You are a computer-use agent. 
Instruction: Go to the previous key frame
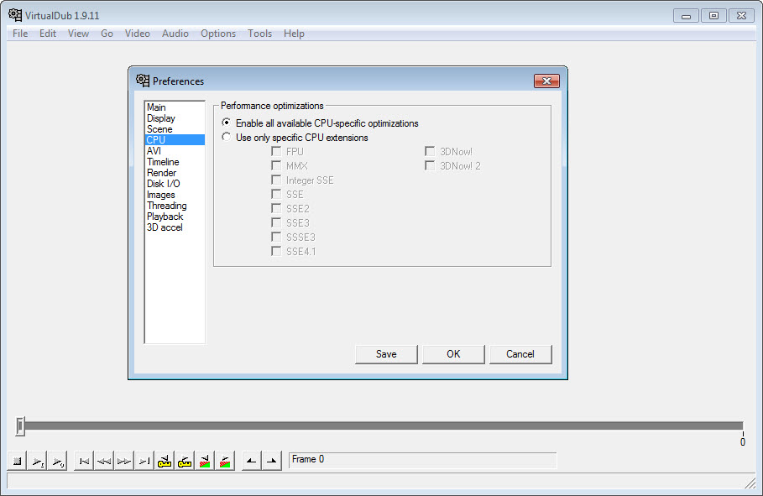[165, 461]
